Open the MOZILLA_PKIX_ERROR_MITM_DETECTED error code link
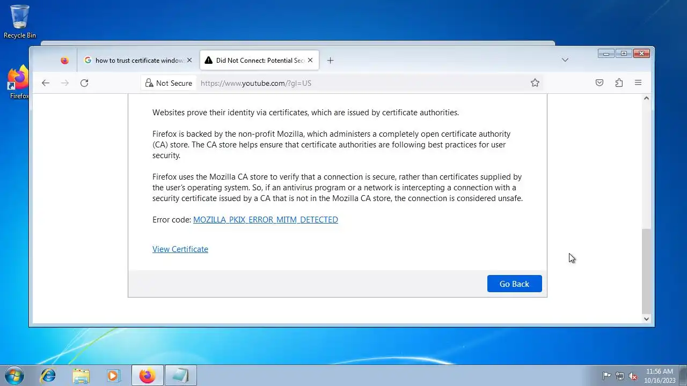 pyautogui.click(x=265, y=219)
